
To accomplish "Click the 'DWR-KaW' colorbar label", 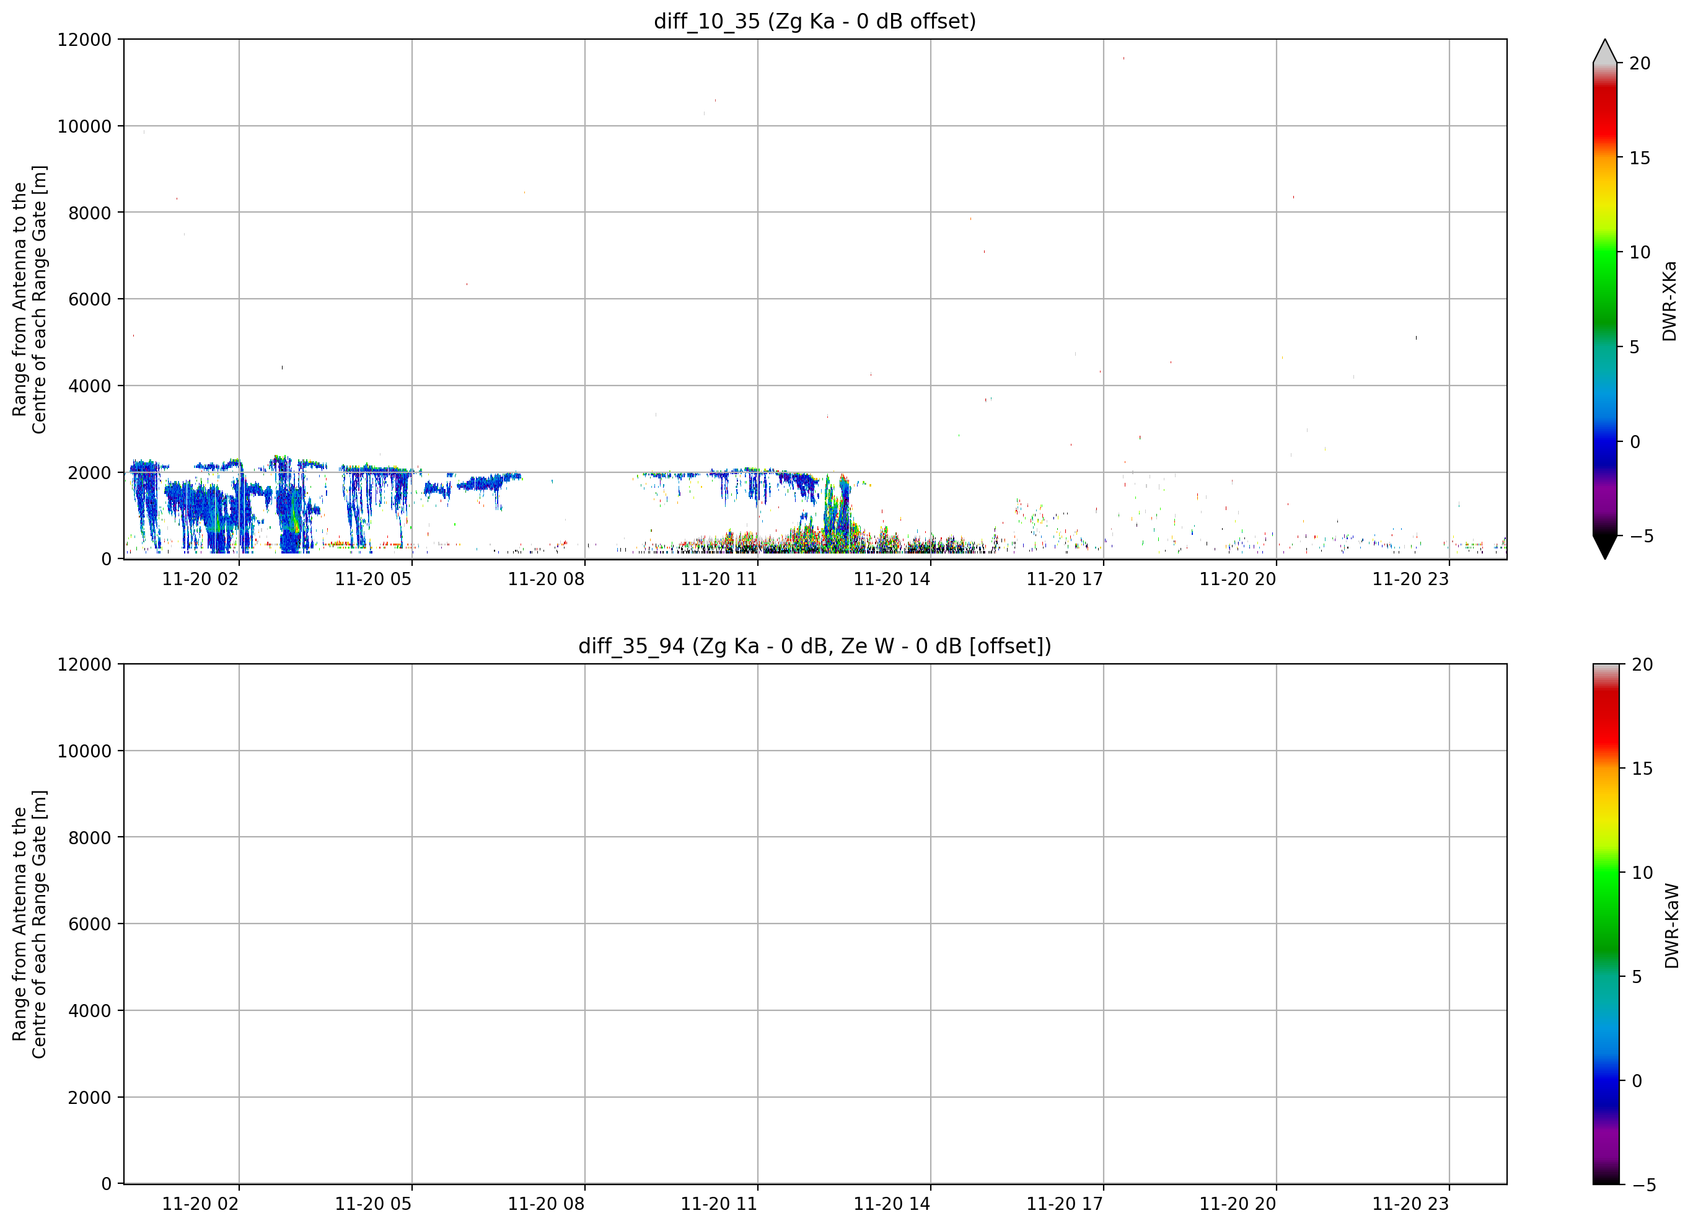I will (x=1671, y=926).
